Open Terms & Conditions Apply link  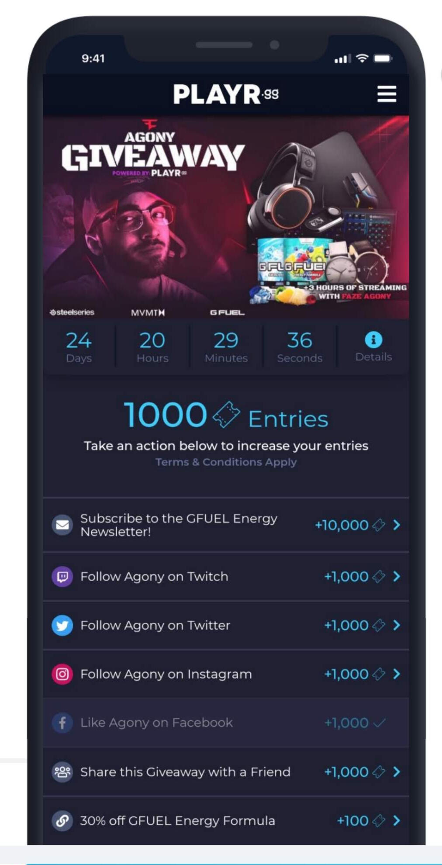pos(226,462)
